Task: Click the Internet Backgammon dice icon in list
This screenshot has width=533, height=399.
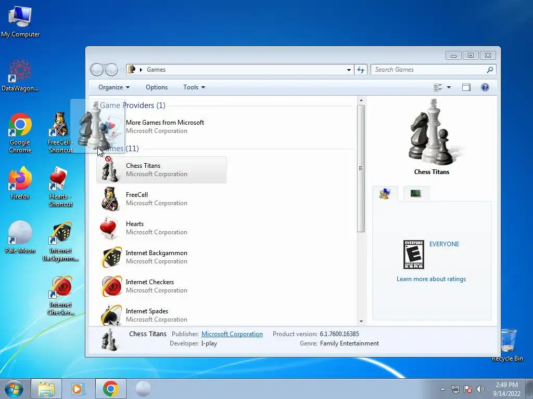Action: (x=111, y=257)
